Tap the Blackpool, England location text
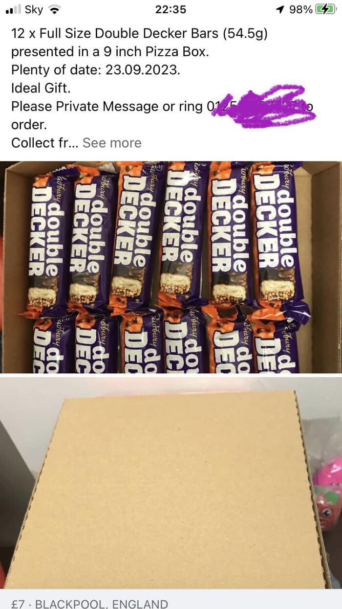This screenshot has width=342, height=609. 102,604
